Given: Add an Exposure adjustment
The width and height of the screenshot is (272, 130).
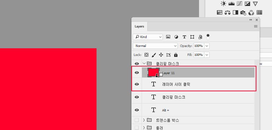Looking at the screenshot, I should coord(247,4).
